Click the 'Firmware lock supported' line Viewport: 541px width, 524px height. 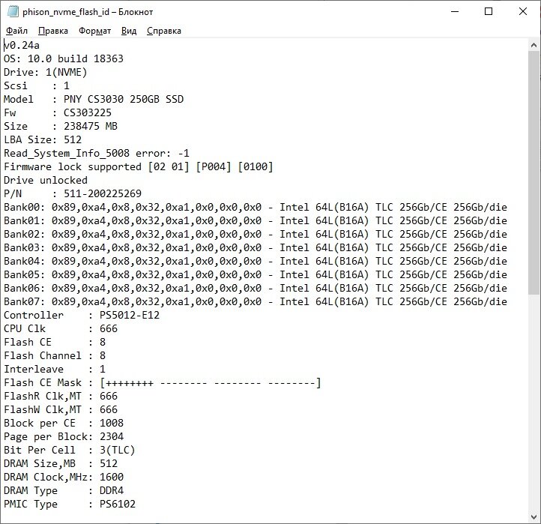click(x=139, y=166)
